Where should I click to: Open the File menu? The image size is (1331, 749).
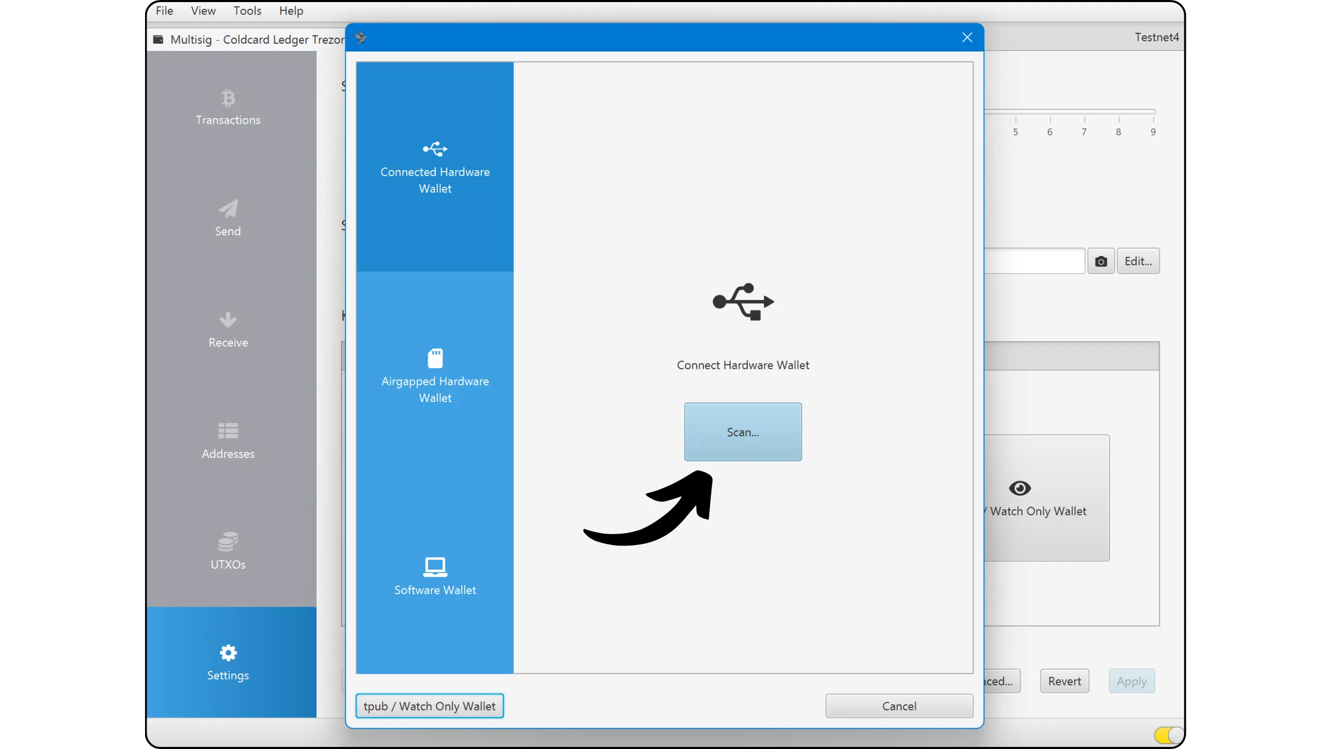[164, 11]
